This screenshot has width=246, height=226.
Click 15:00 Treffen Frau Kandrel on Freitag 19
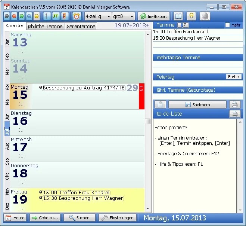click(76, 192)
